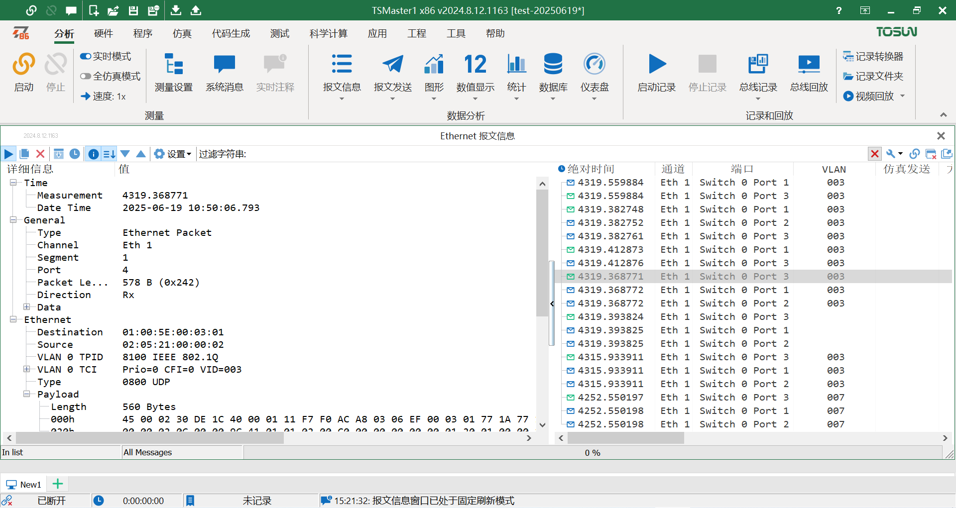Open the 视频回放 dropdown arrow
Viewport: 956px width, 508px height.
click(902, 96)
